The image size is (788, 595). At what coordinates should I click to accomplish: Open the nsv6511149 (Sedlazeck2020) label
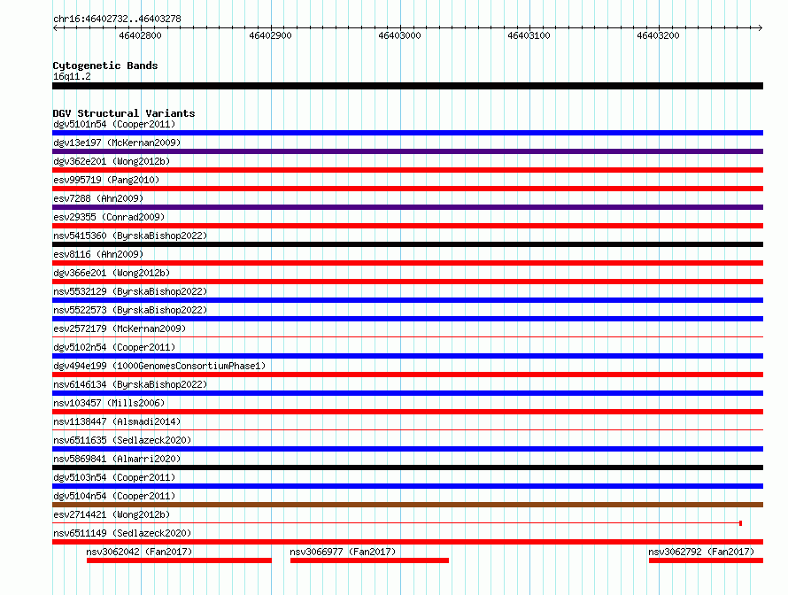point(122,533)
